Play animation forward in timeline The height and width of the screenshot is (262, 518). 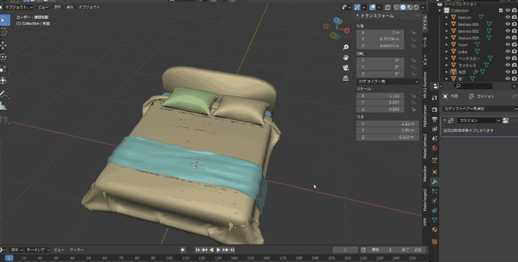pos(218,250)
